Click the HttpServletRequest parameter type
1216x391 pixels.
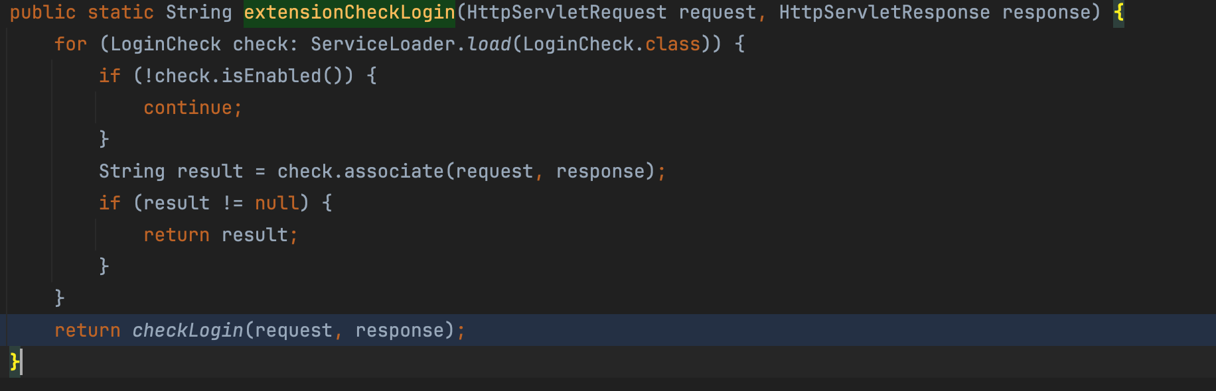coord(567,13)
